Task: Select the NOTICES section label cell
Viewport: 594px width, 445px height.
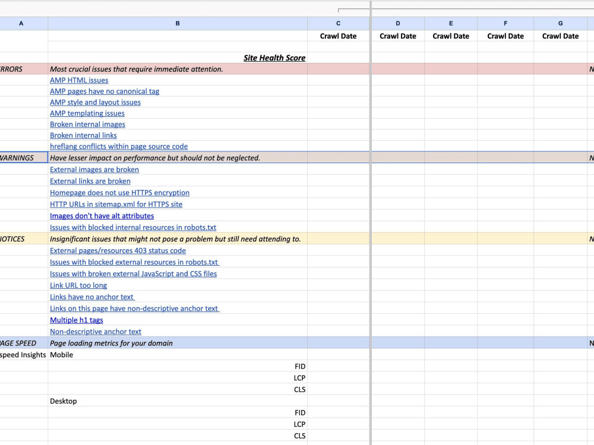Action: [x=24, y=239]
